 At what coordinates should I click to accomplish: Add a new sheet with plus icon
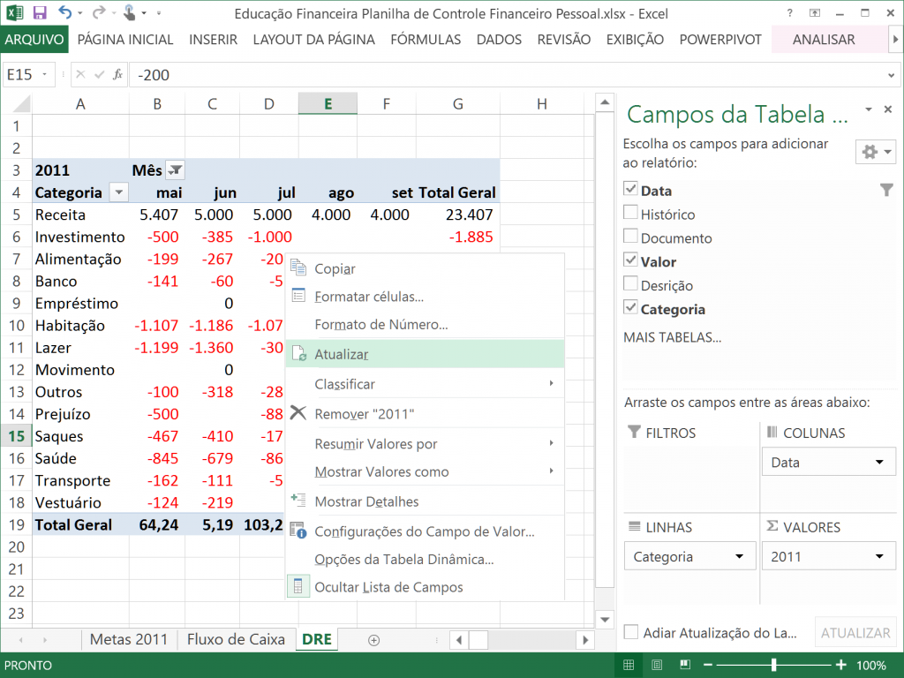pyautogui.click(x=373, y=640)
